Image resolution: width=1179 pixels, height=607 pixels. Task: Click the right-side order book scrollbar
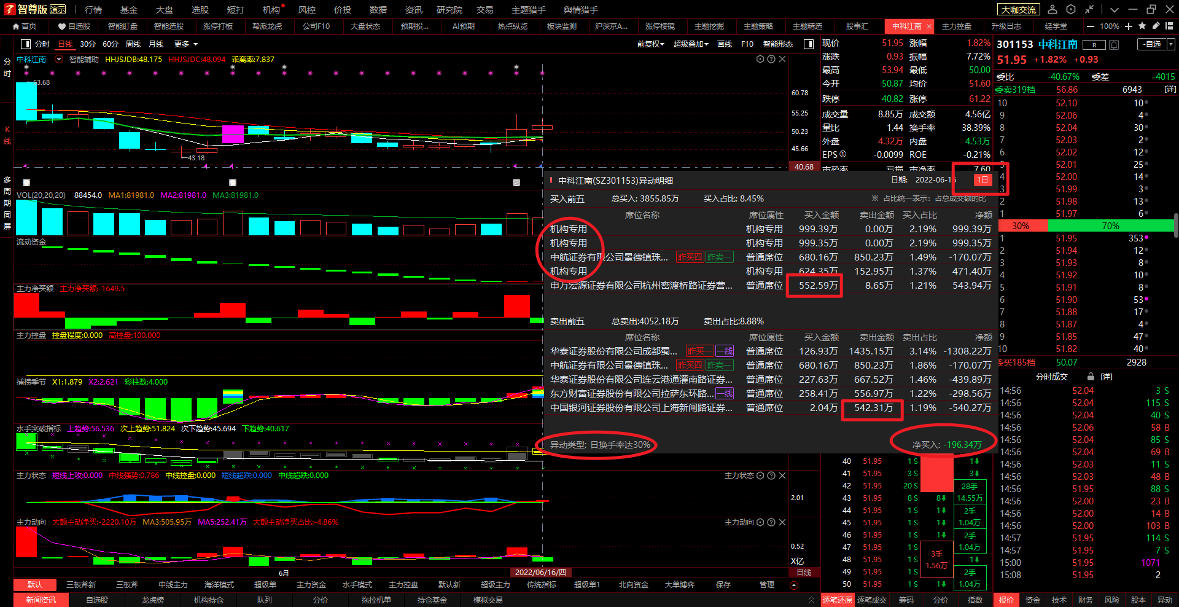coord(1175,225)
